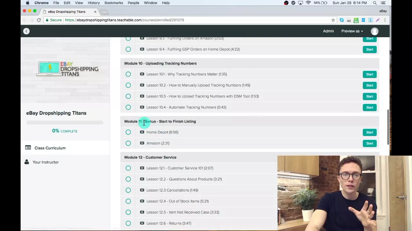Viewport: 412px width, 231px height.
Task: Start Lesson 10.1 with its Start button
Action: [x=370, y=74]
